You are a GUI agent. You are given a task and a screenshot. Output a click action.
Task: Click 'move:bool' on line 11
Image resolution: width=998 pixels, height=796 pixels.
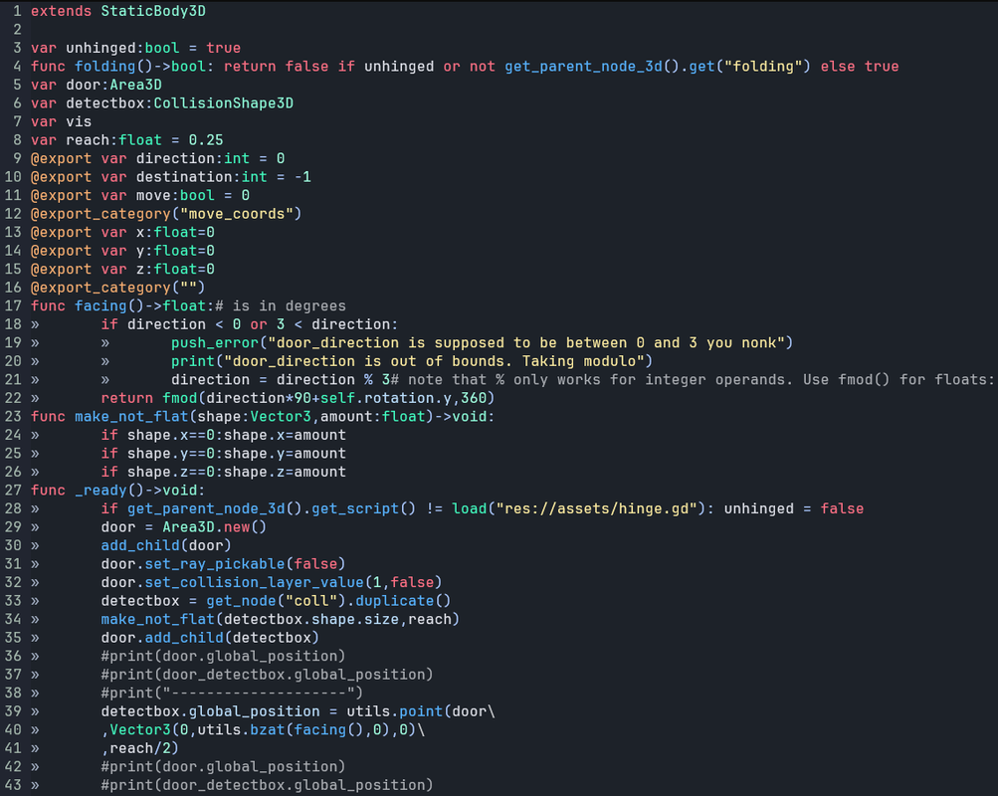tap(175, 195)
